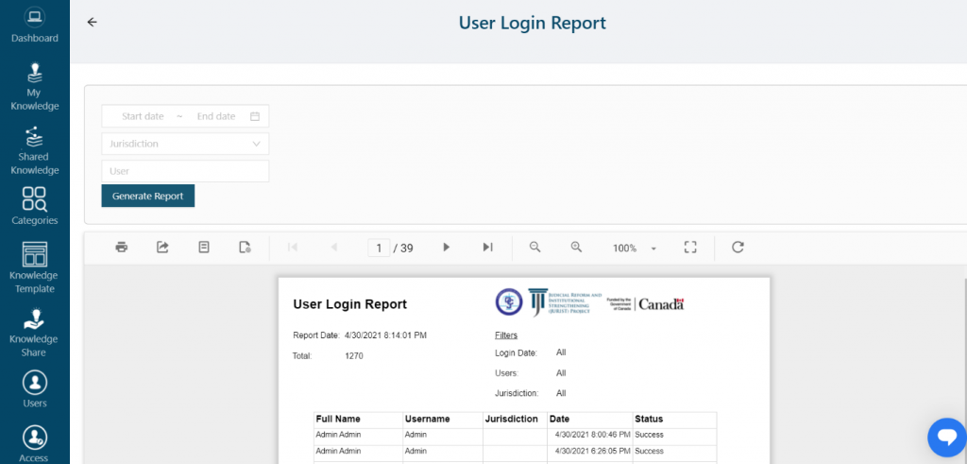Toggle print layout page icon

204,248
